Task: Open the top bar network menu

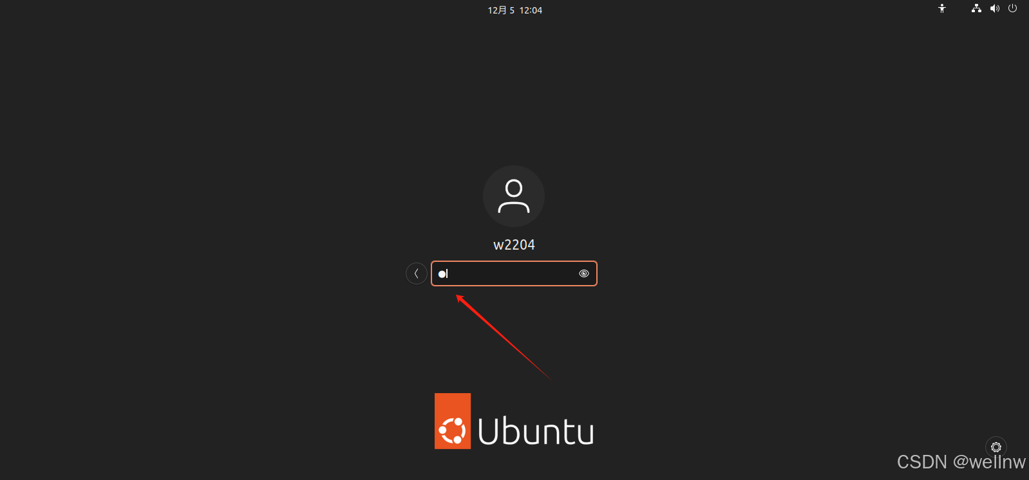Action: tap(976, 9)
